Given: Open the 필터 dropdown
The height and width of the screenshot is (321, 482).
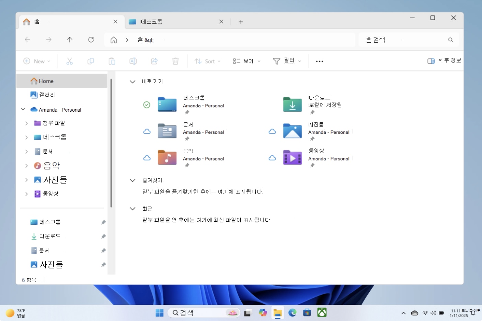Looking at the screenshot, I should tap(287, 61).
